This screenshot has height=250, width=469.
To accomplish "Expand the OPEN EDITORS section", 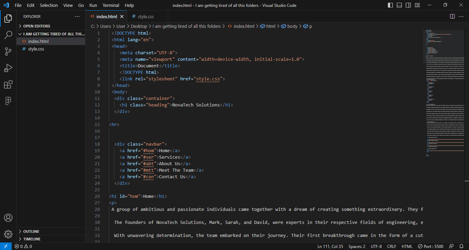I will pyautogui.click(x=51, y=26).
